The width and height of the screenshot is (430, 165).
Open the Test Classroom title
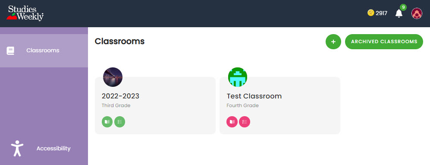[254, 96]
